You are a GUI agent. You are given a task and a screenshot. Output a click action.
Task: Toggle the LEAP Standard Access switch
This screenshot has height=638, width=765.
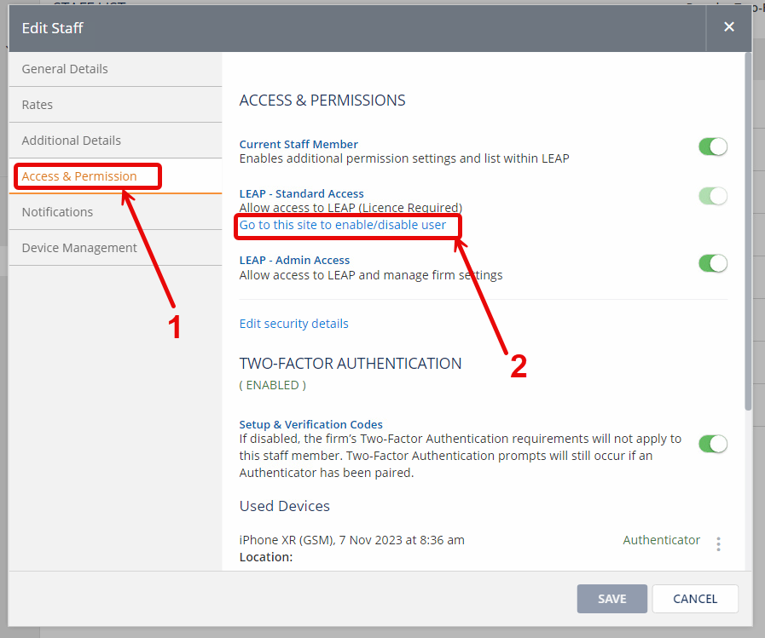pos(712,196)
